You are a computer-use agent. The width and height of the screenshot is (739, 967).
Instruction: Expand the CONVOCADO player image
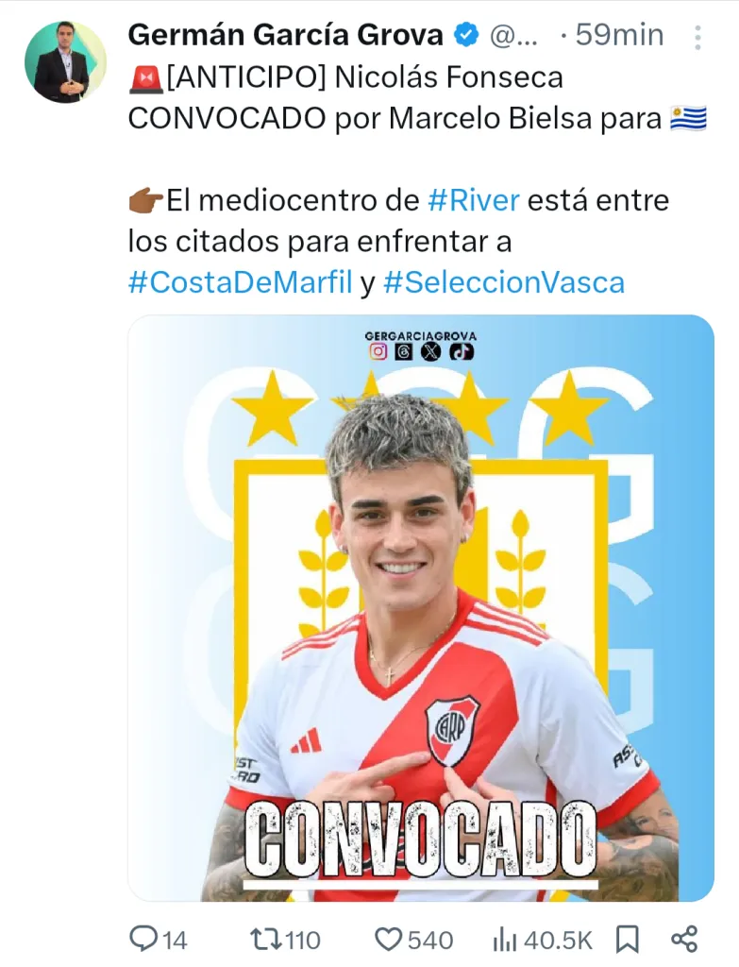[421, 608]
